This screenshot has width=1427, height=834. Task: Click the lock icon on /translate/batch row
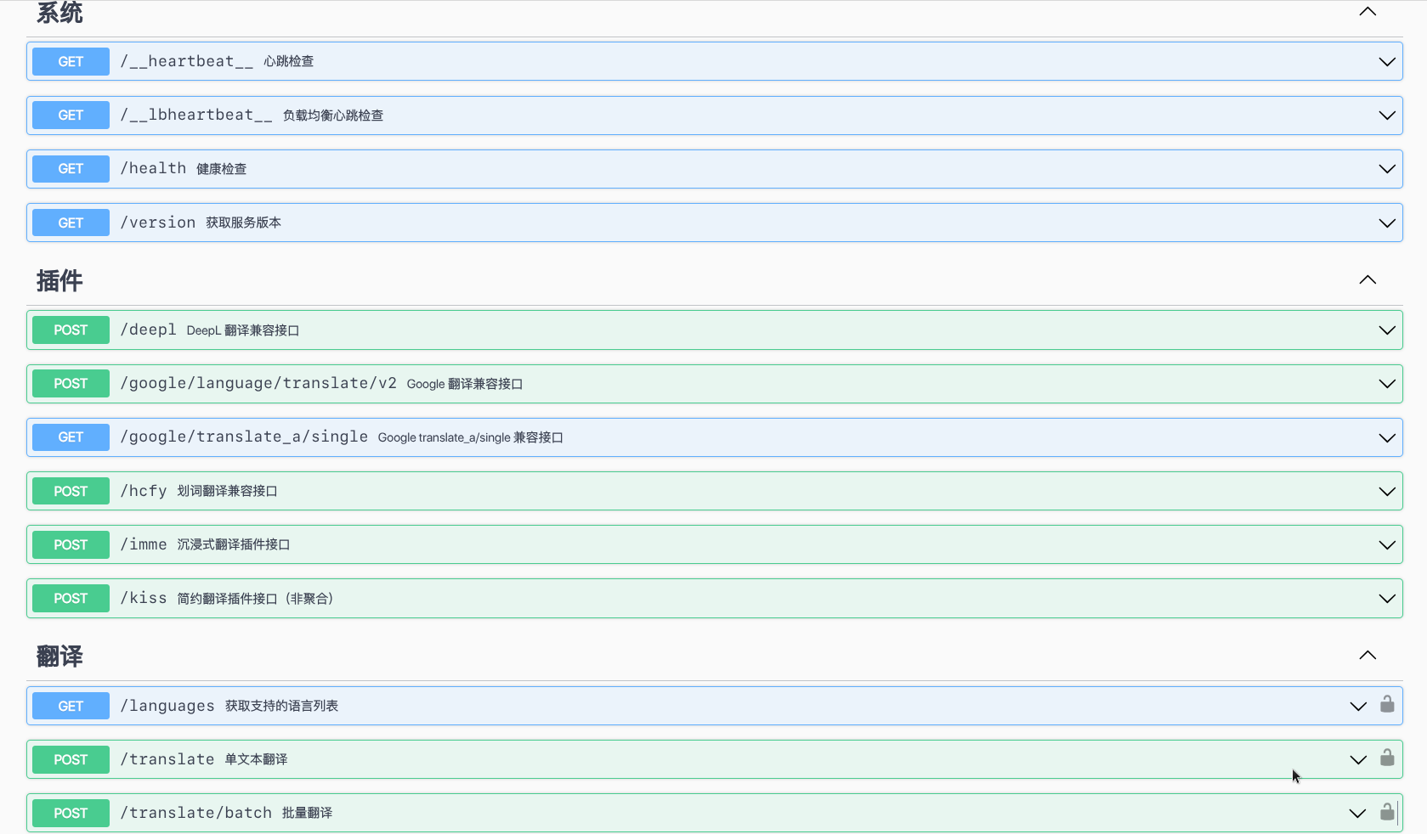click(1387, 812)
